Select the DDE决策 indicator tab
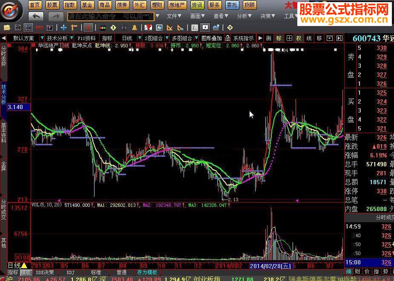 [x=45, y=272]
